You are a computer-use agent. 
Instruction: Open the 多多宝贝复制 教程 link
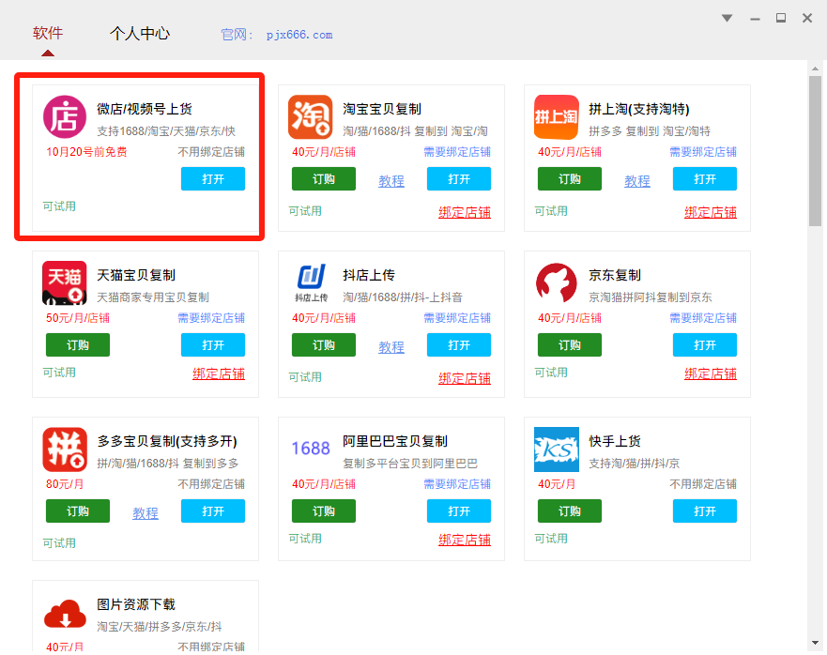point(145,513)
